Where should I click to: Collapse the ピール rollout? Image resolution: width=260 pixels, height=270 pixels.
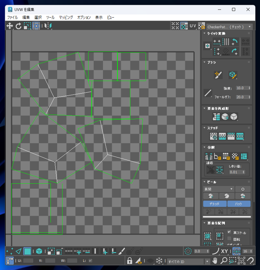(x=205, y=182)
